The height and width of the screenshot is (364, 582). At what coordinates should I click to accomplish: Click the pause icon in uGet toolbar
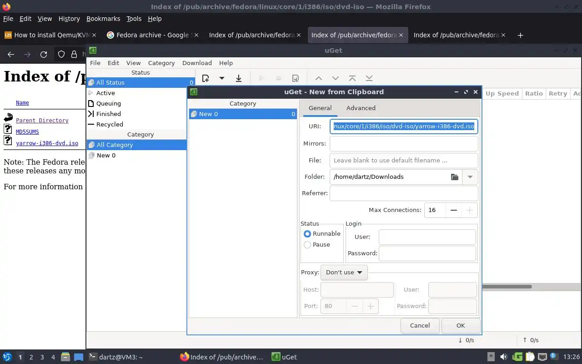279,78
